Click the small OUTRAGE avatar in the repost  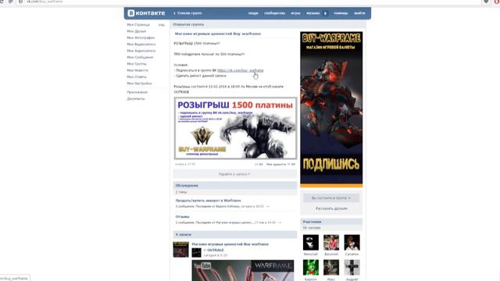196,253
